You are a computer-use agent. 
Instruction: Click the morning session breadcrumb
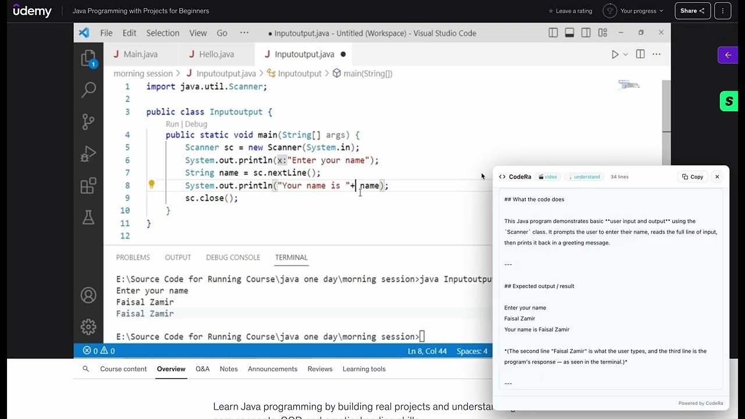[x=143, y=73]
